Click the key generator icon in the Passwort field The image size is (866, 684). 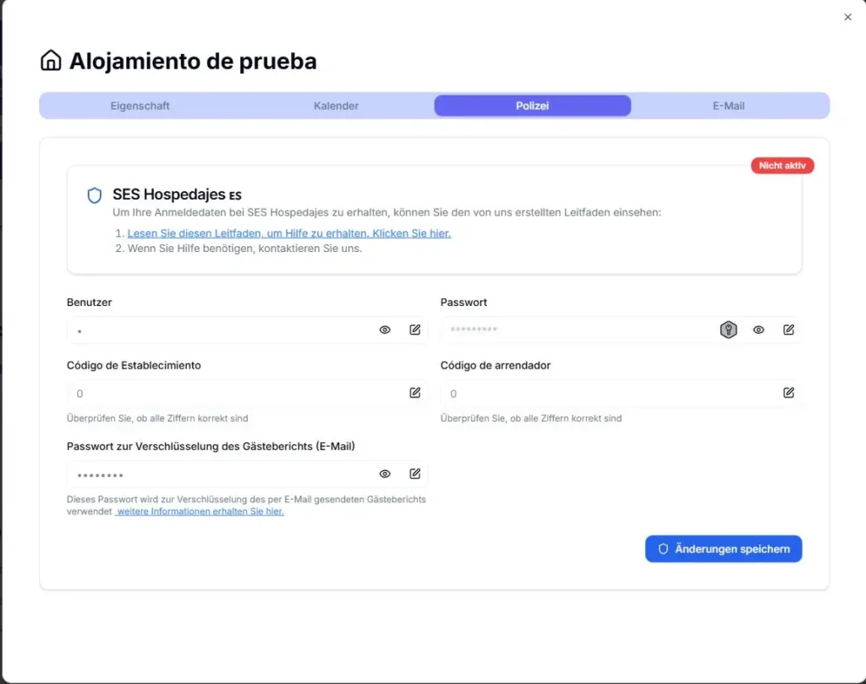tap(729, 330)
